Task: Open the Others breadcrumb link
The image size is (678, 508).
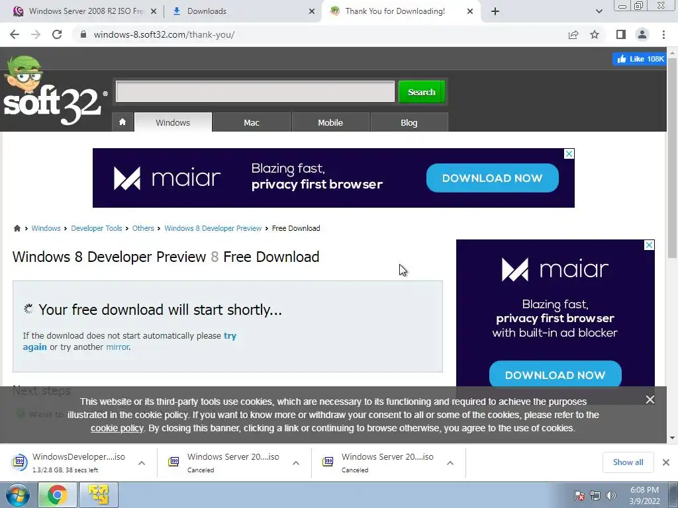Action: 143,228
